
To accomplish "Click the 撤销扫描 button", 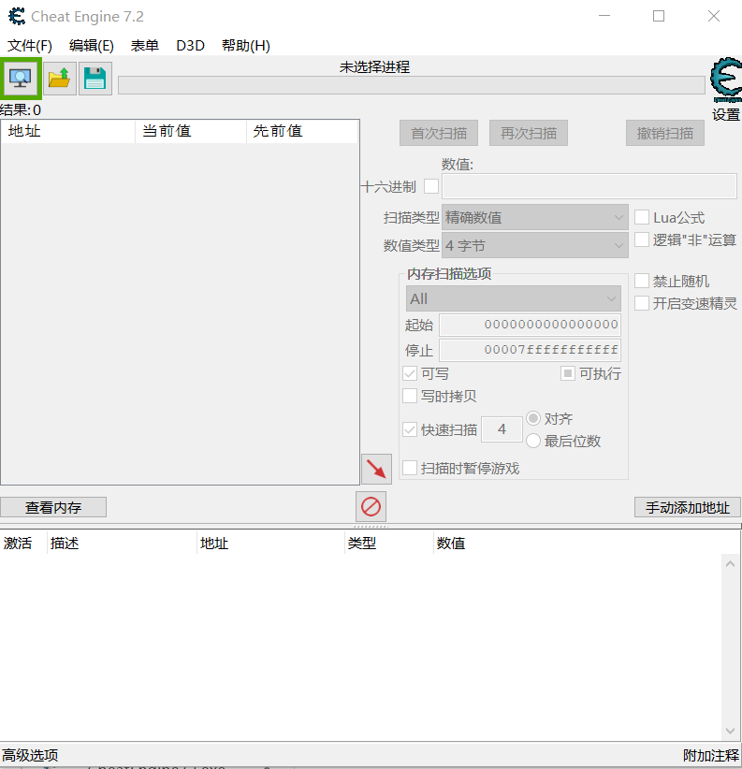I will coord(665,133).
